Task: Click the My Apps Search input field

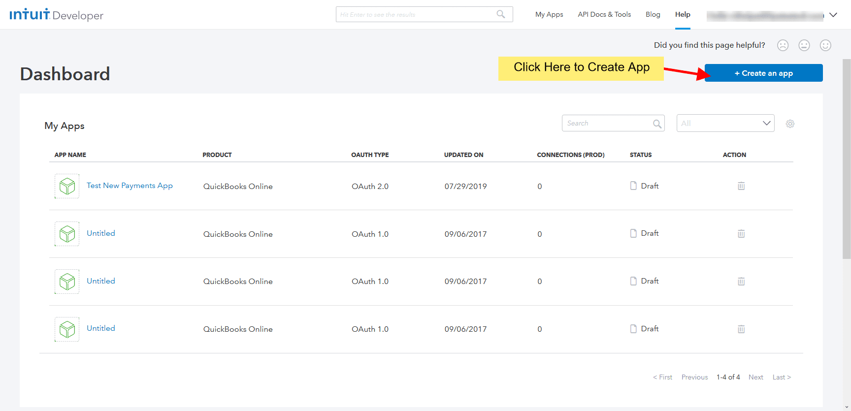Action: 607,123
